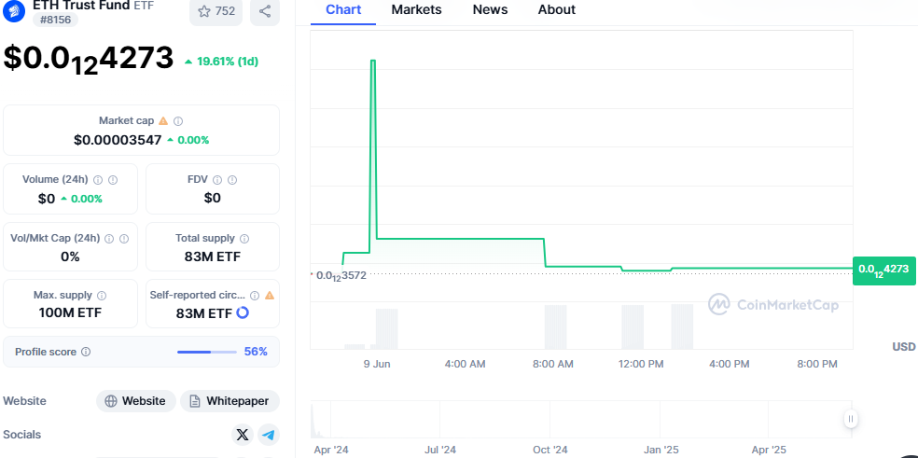Open the Whitepaper link
The width and height of the screenshot is (918, 458).
[229, 401]
